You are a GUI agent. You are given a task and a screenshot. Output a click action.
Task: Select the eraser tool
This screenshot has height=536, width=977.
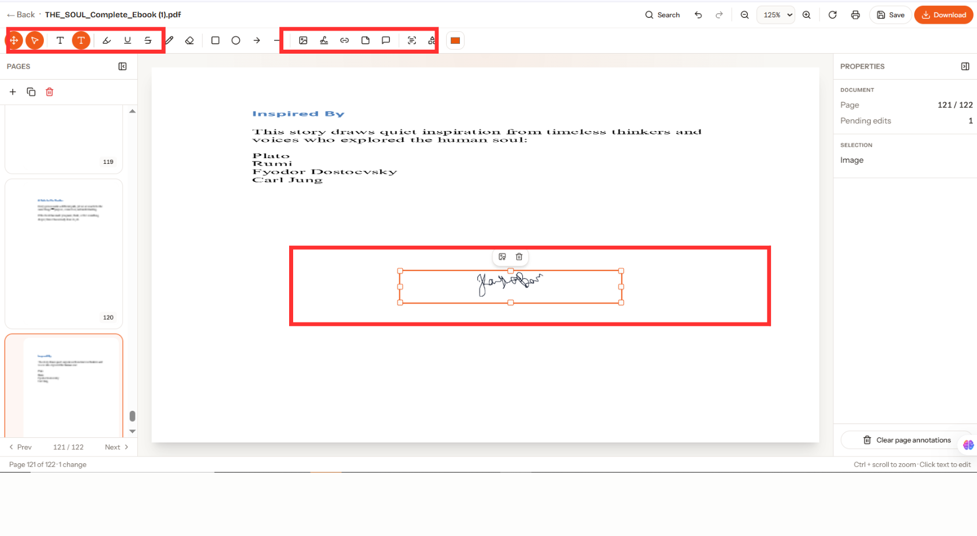click(189, 40)
